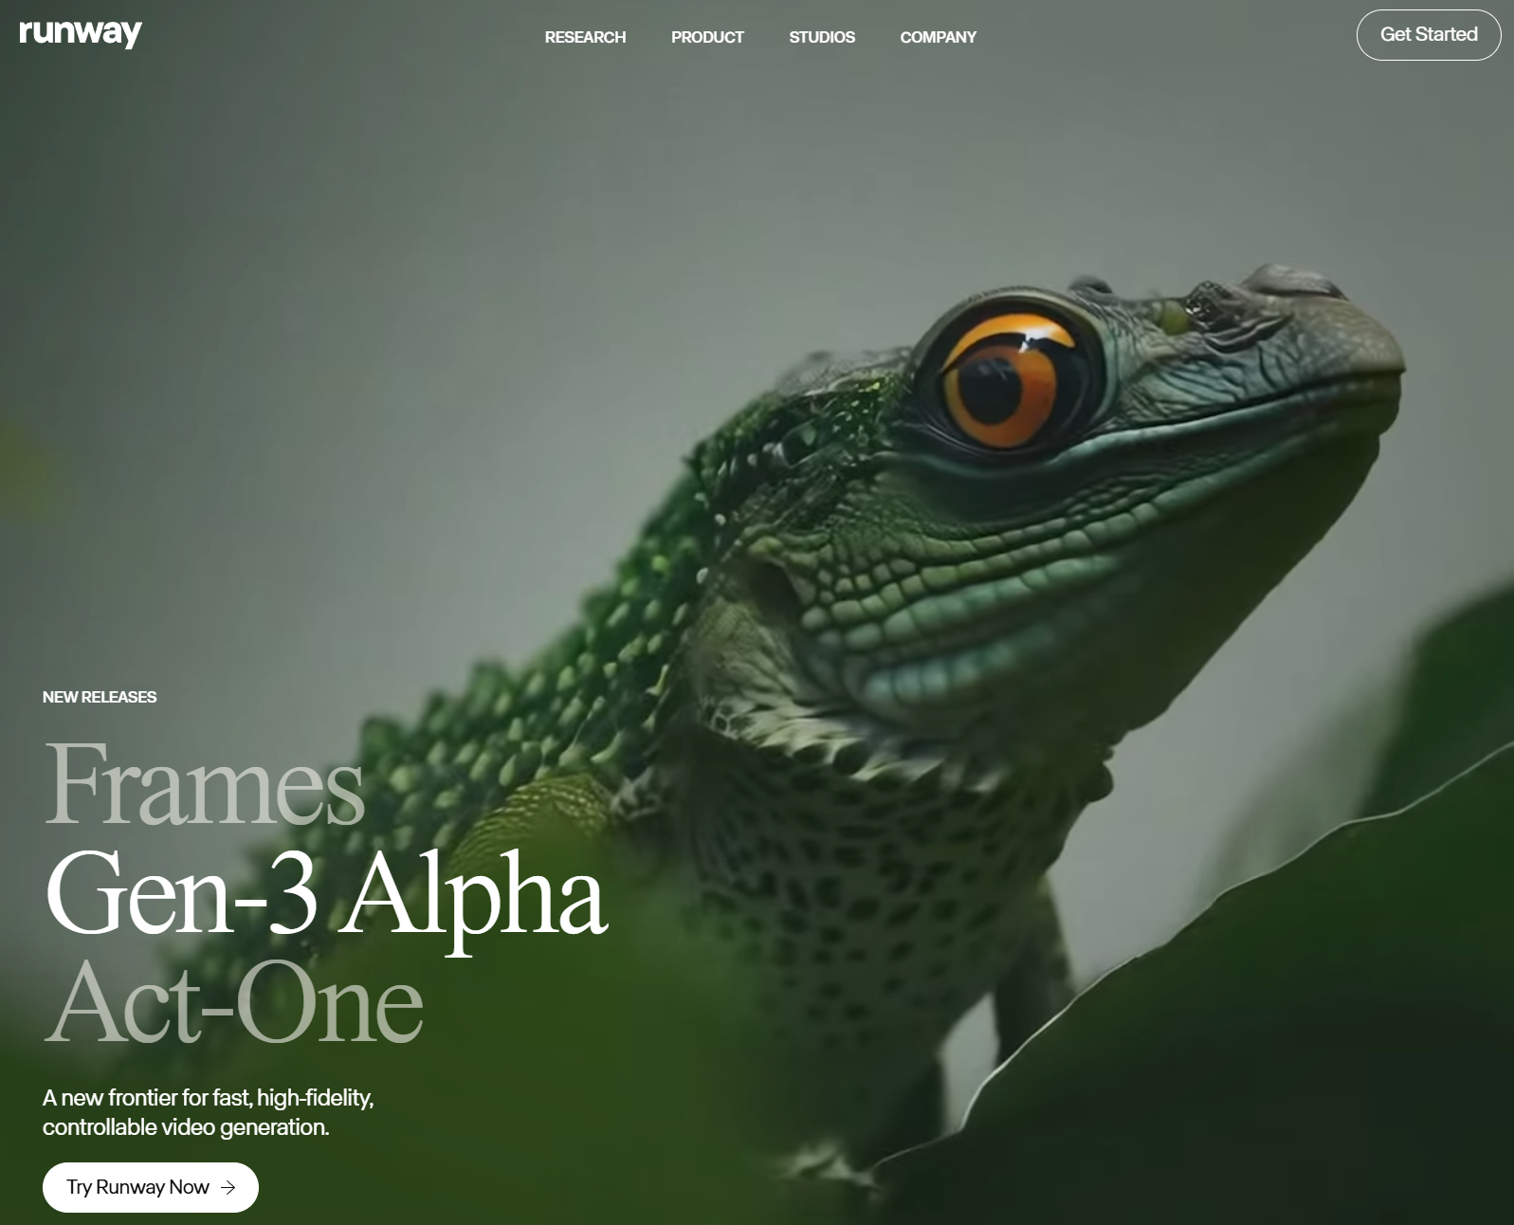Click the word Alpha in heading
The height and width of the screenshot is (1225, 1514).
(475, 899)
